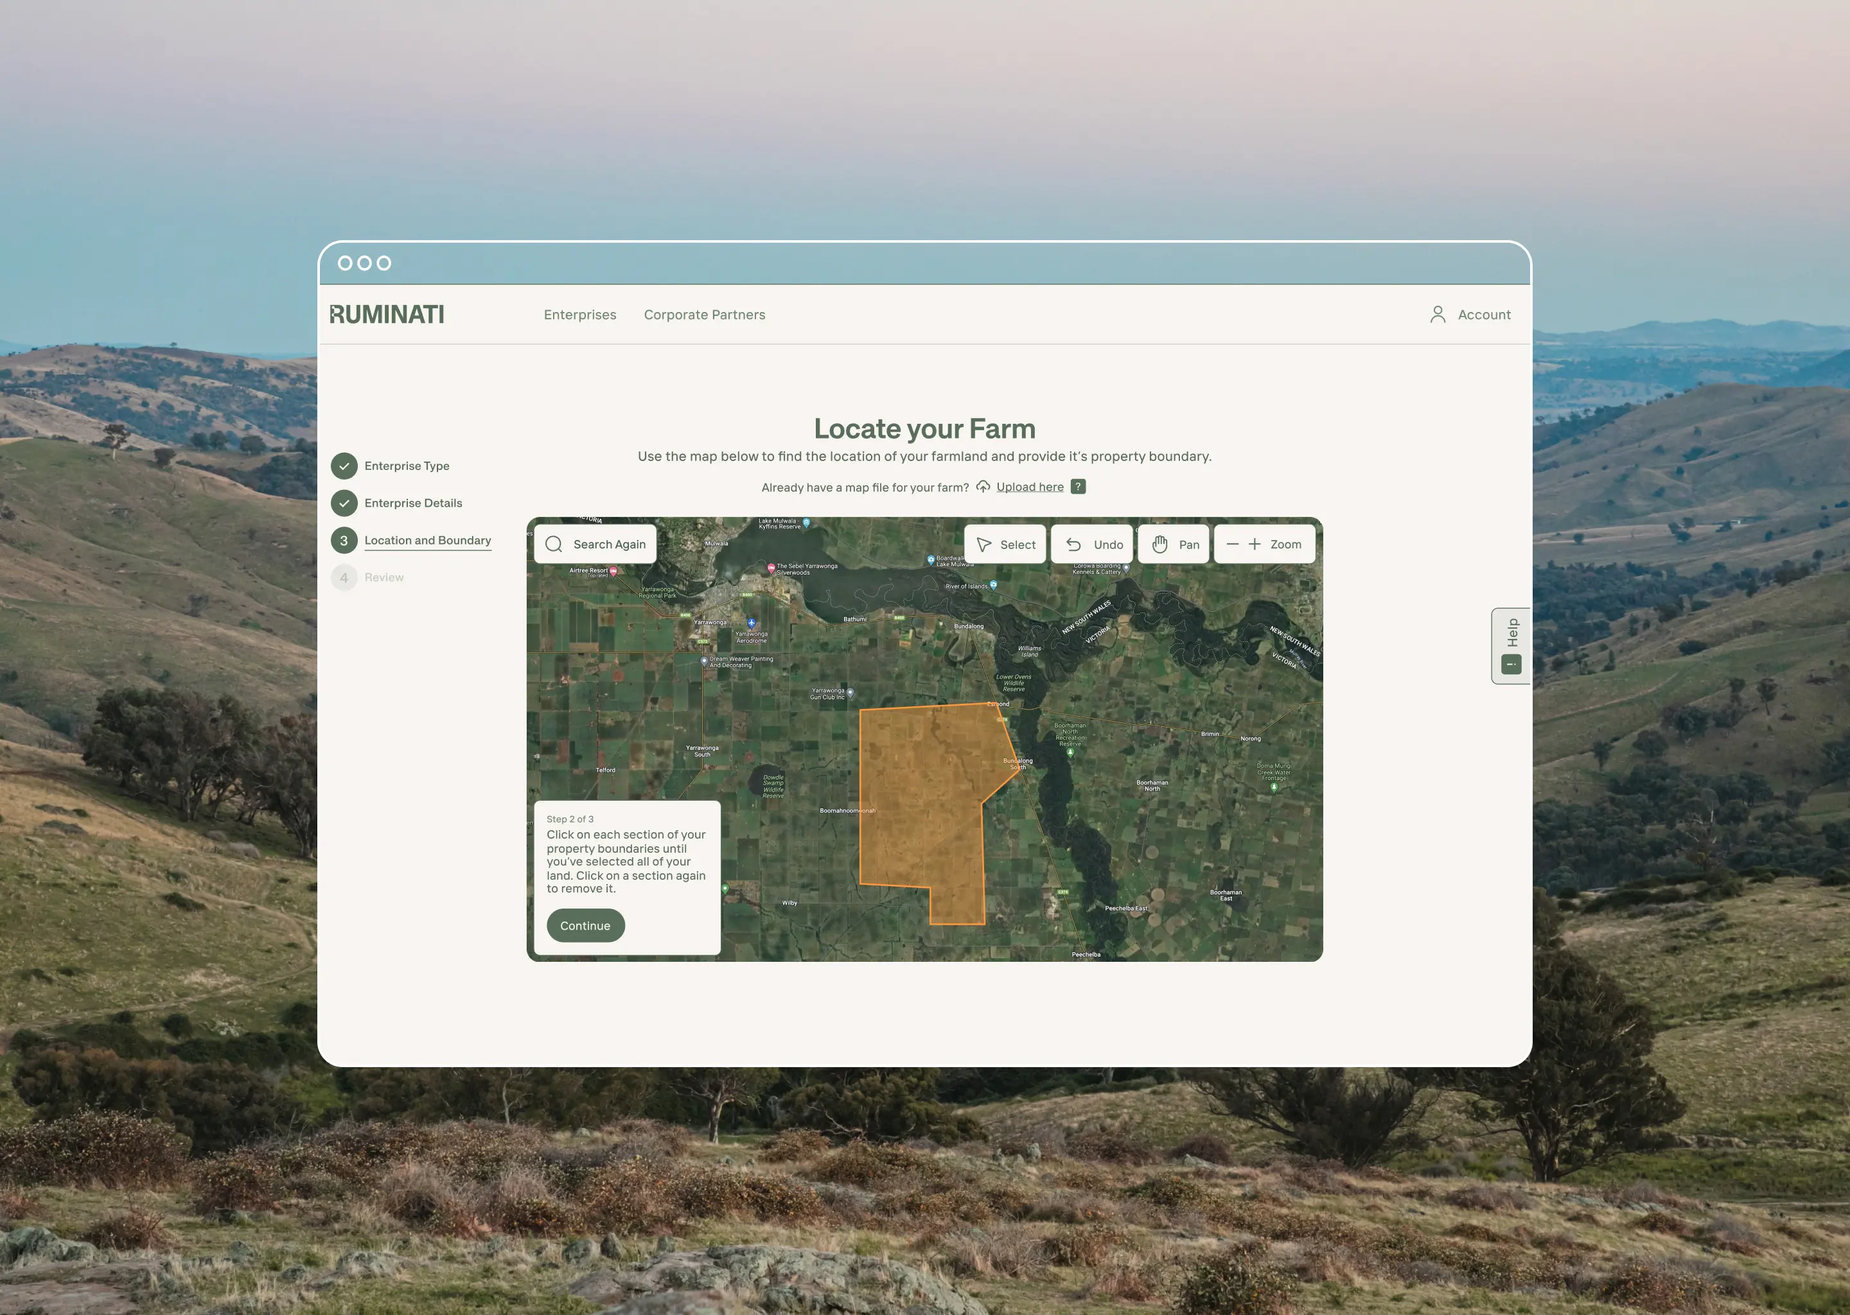The image size is (1850, 1315).
Task: Zoom out with the minus icon
Action: [1232, 544]
